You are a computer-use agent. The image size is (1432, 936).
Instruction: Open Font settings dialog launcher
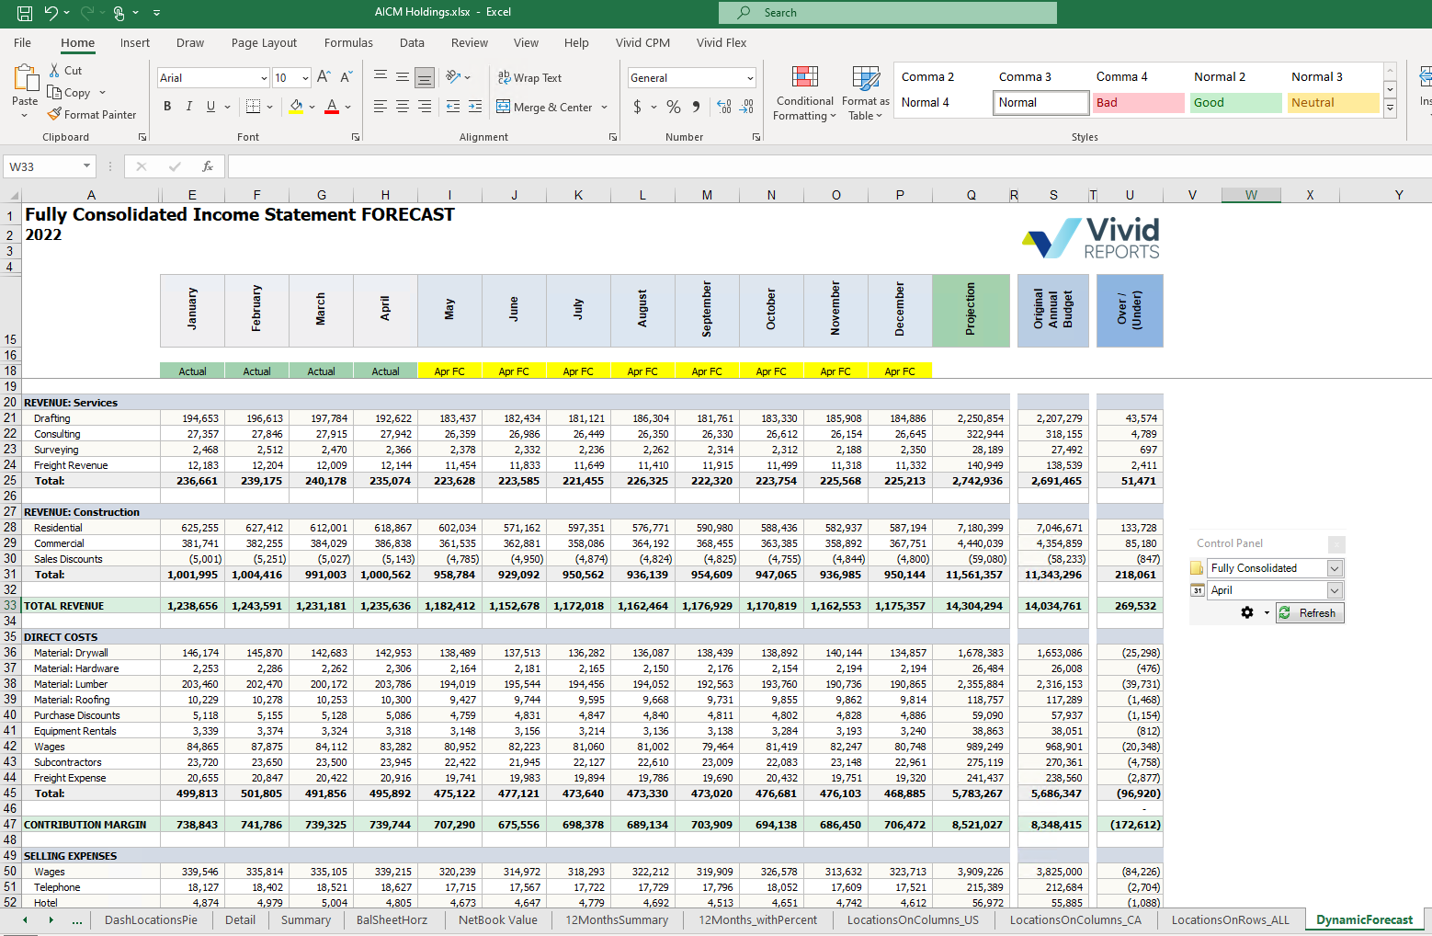356,137
